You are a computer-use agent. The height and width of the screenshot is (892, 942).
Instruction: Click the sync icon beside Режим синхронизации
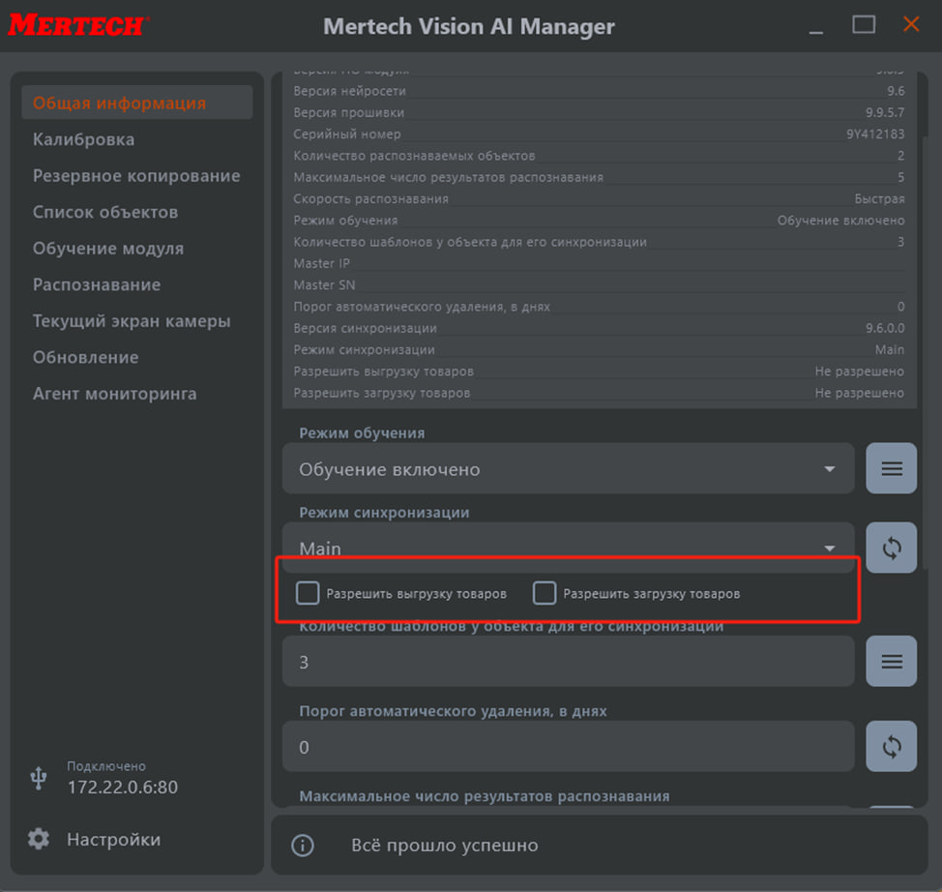tap(891, 549)
